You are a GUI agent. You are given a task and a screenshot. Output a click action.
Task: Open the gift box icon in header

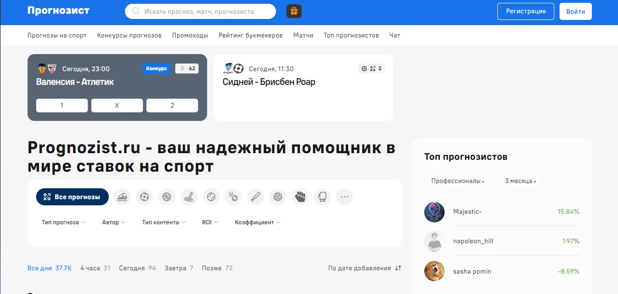click(294, 11)
